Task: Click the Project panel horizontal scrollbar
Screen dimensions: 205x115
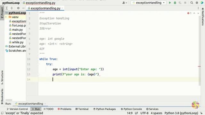Action: [x=9, y=100]
